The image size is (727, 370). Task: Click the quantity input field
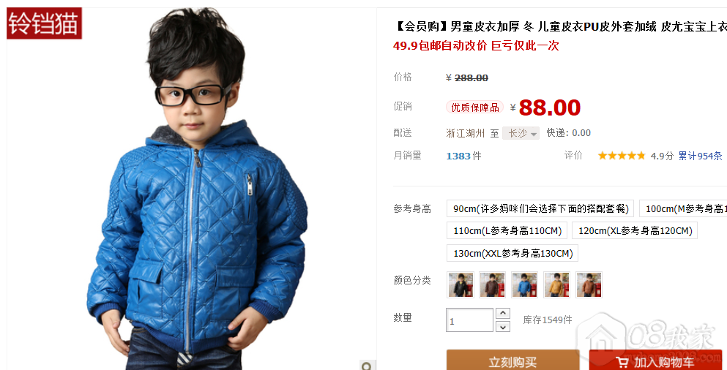pos(470,320)
